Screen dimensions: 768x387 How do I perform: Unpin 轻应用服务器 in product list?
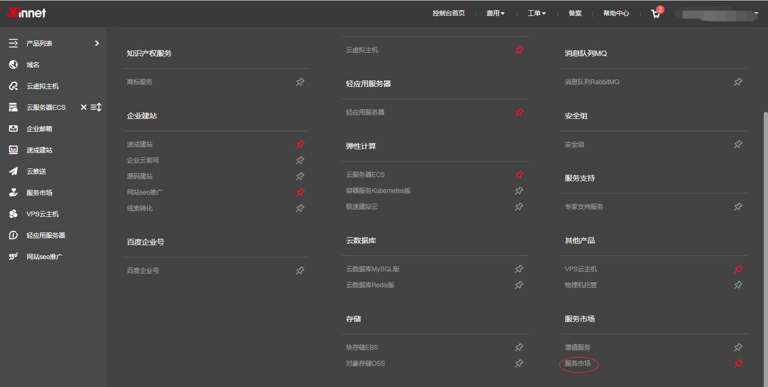(519, 112)
